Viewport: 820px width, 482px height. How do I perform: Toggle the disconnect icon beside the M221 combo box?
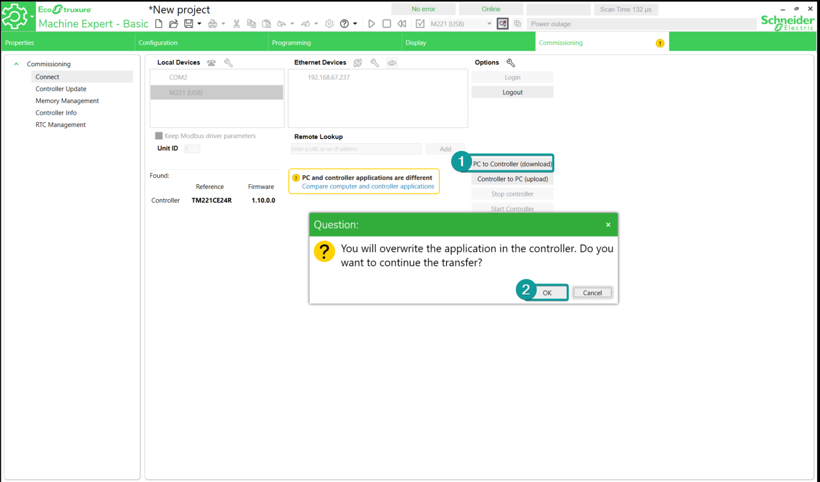pyautogui.click(x=502, y=23)
